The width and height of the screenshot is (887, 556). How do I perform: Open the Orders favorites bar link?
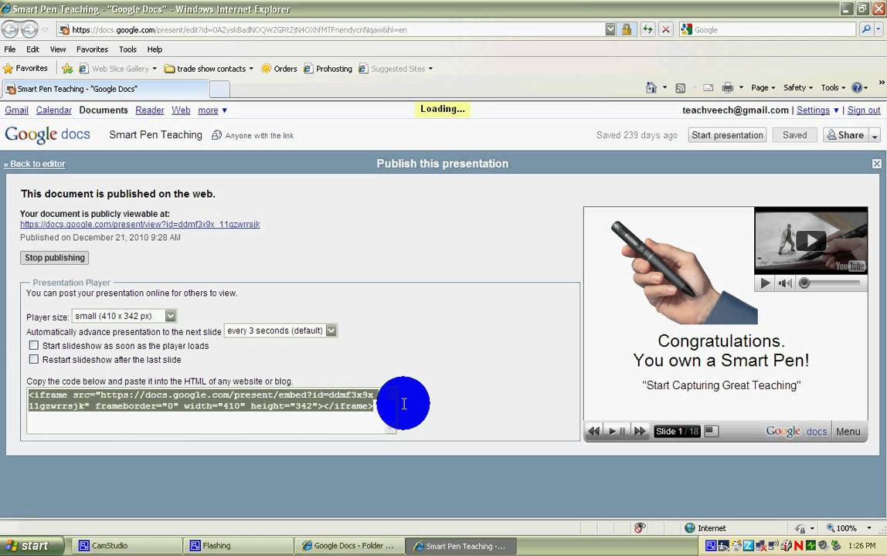tap(278, 69)
